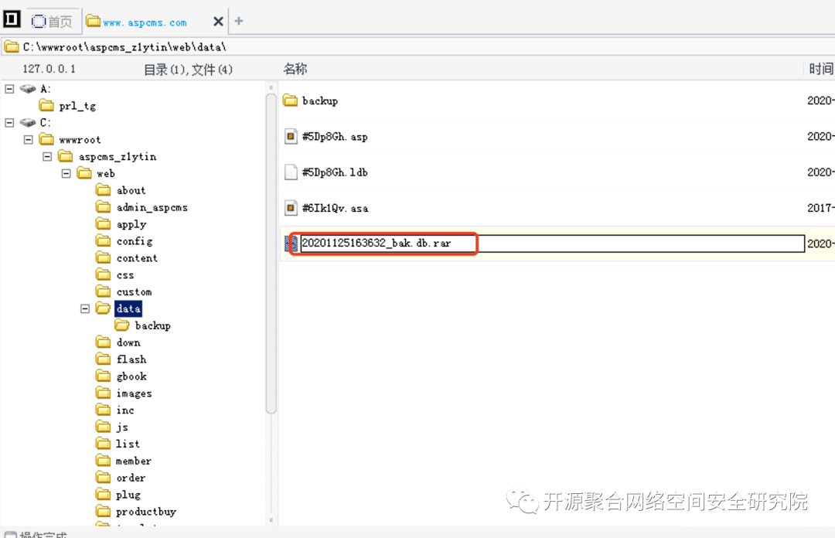Select the wwwroot folder icon
Viewport: 835px width, 538px height.
tap(47, 140)
